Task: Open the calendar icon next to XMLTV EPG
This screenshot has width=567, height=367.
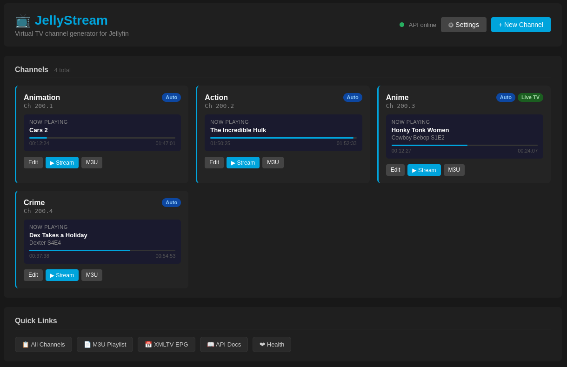Action: point(148,344)
